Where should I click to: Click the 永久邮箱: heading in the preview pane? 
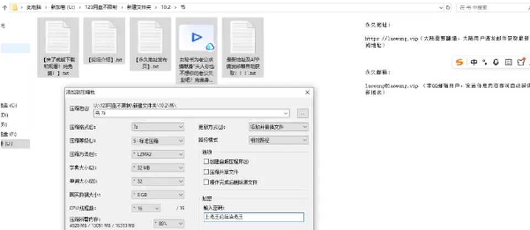click(x=378, y=72)
